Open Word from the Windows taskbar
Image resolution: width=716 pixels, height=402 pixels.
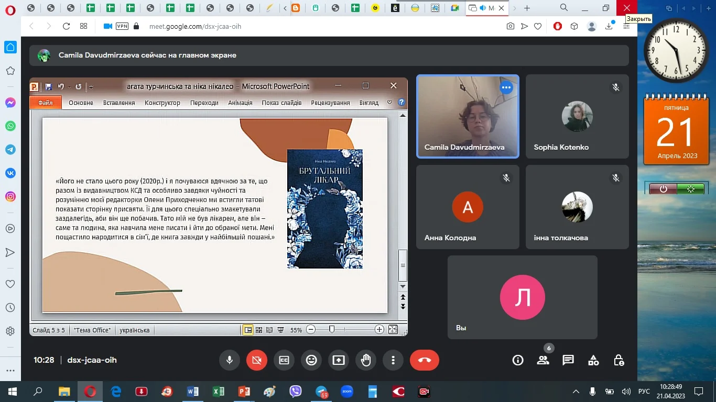click(x=193, y=391)
